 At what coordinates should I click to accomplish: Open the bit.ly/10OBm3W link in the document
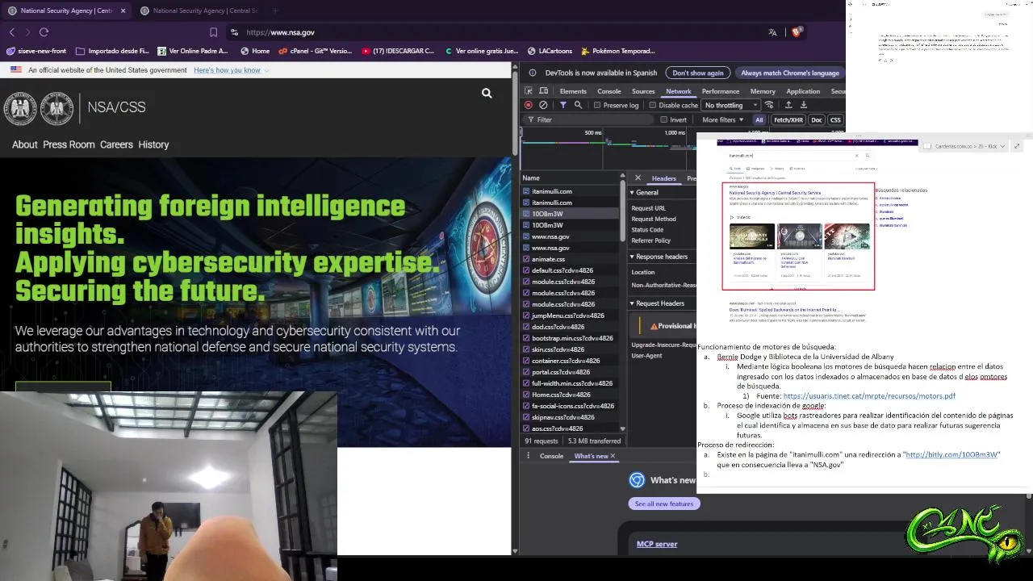pos(951,454)
